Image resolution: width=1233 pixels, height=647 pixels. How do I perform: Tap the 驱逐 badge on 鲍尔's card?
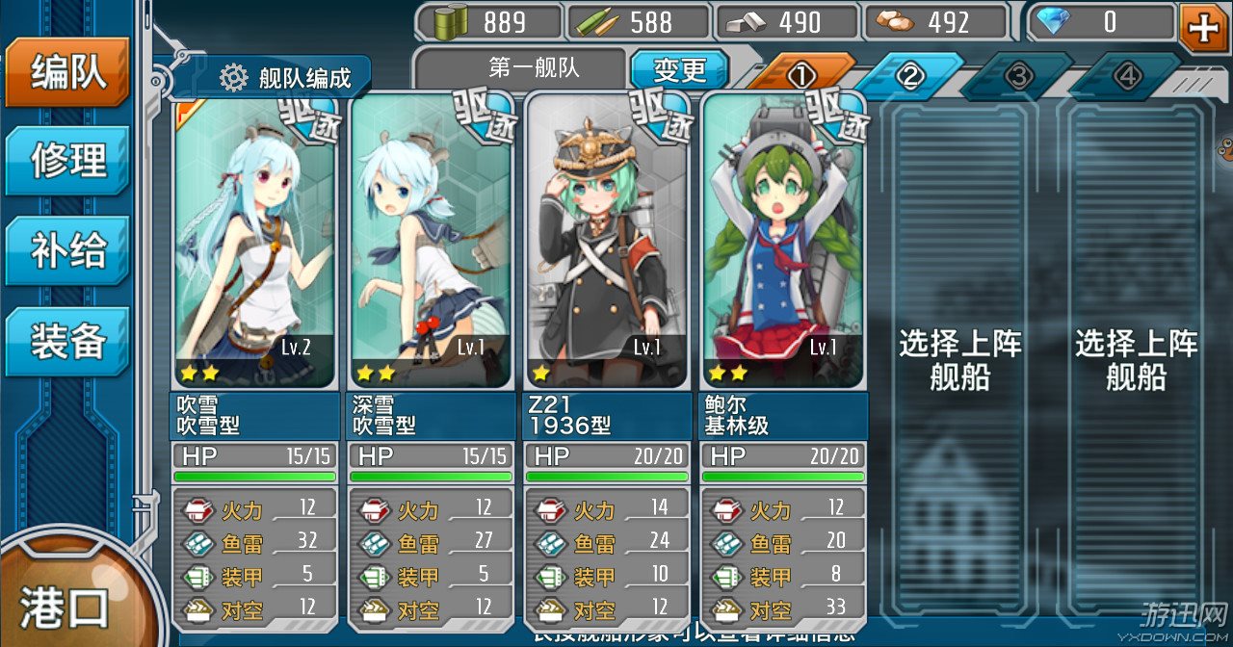pyautogui.click(x=834, y=117)
